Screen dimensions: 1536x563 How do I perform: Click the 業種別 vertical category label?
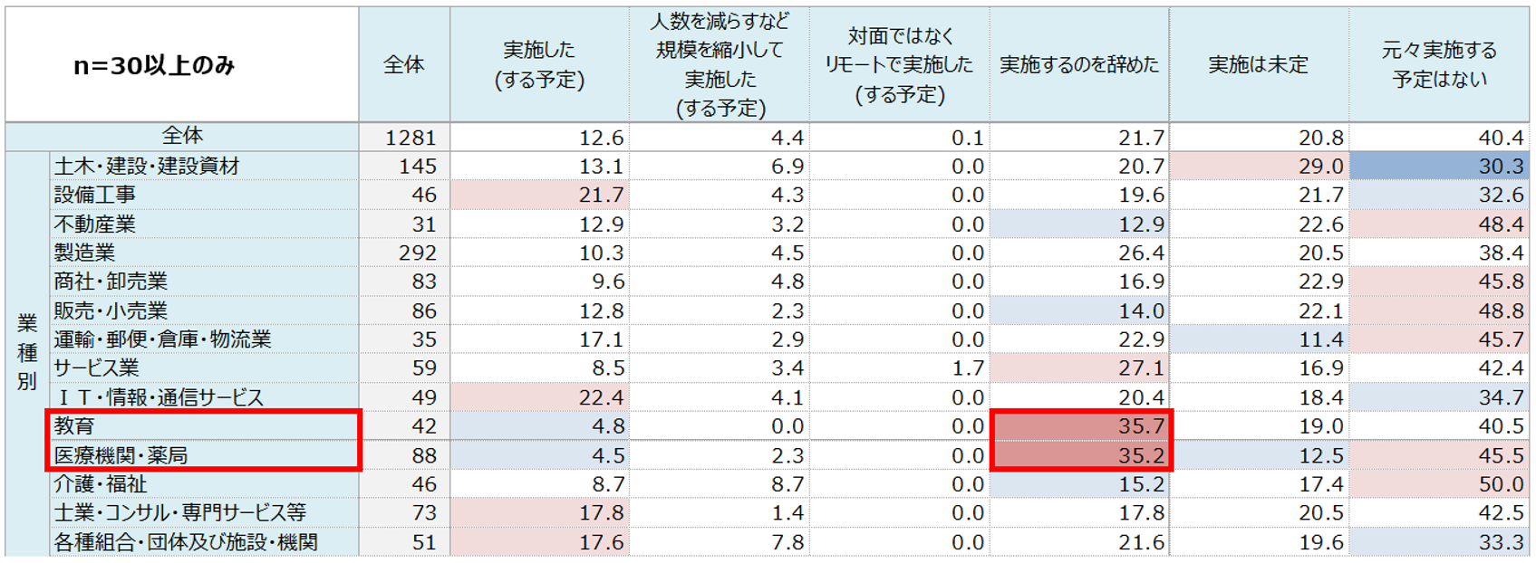(27, 352)
